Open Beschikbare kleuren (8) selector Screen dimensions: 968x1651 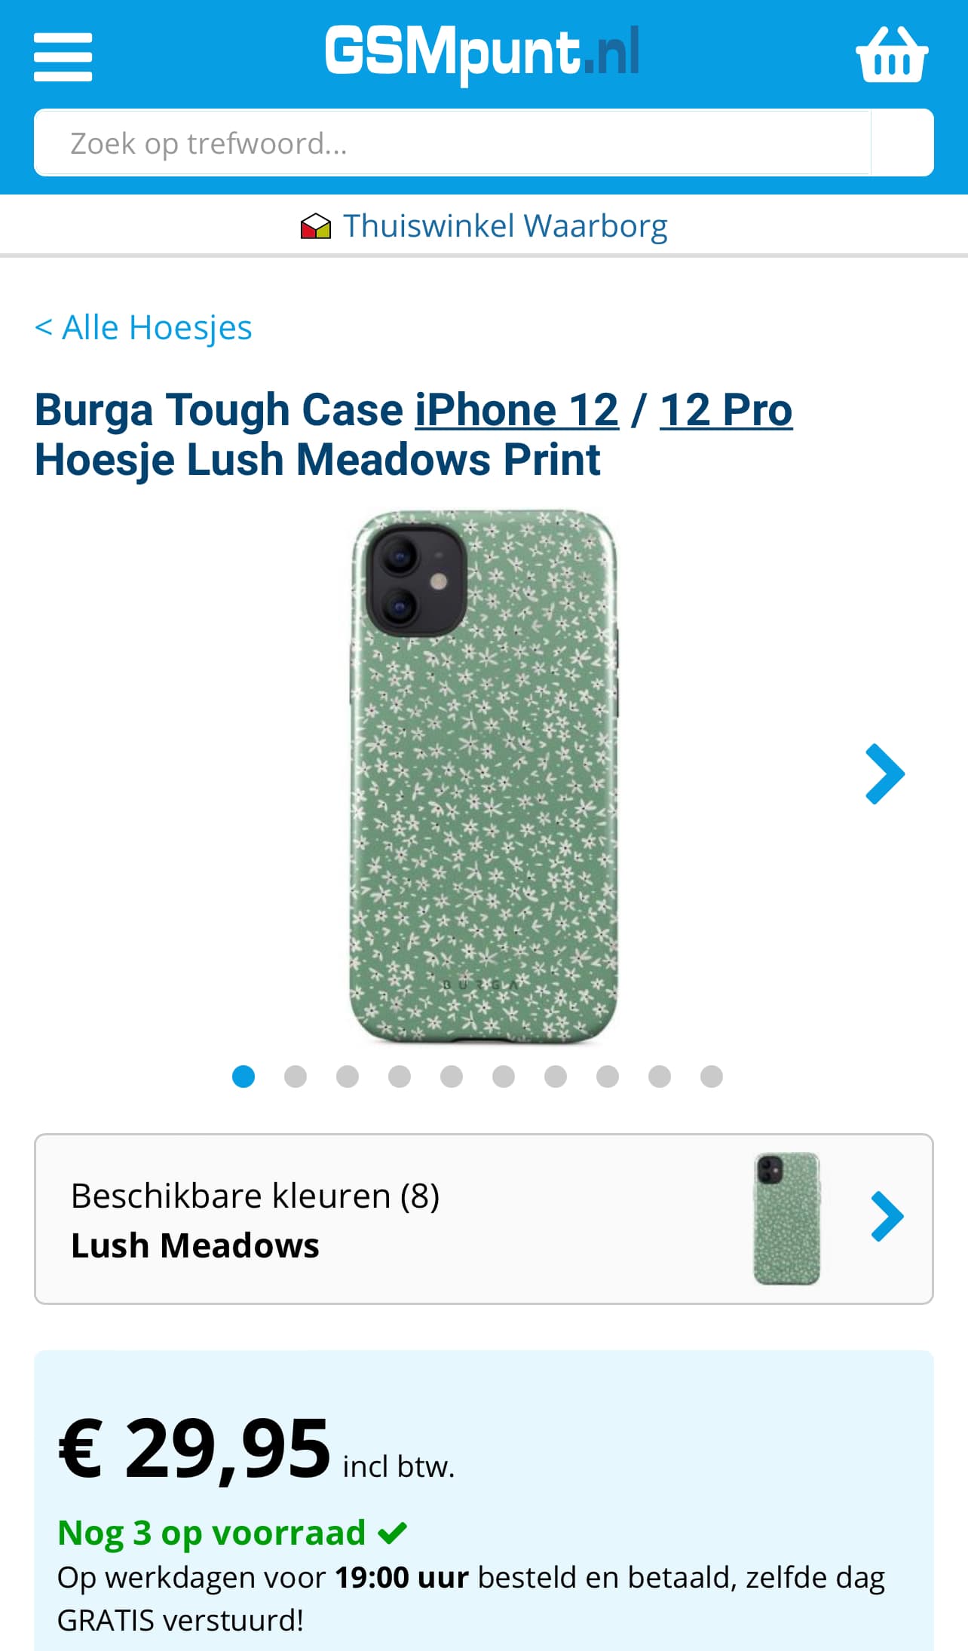point(484,1219)
